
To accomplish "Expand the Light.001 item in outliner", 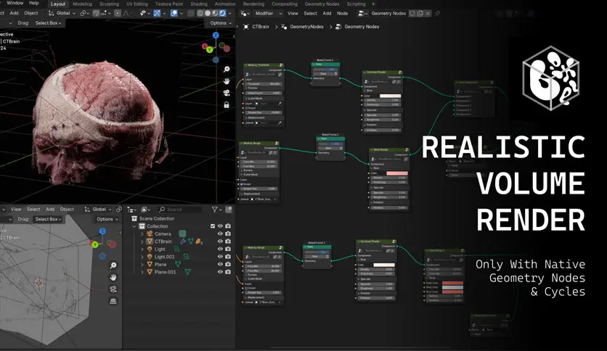I will (x=142, y=257).
